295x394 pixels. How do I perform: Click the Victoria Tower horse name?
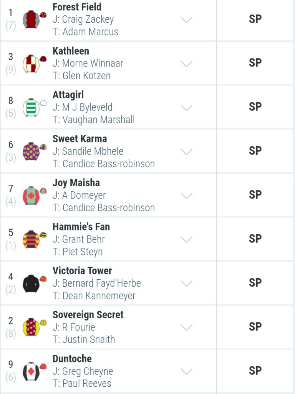(x=82, y=270)
